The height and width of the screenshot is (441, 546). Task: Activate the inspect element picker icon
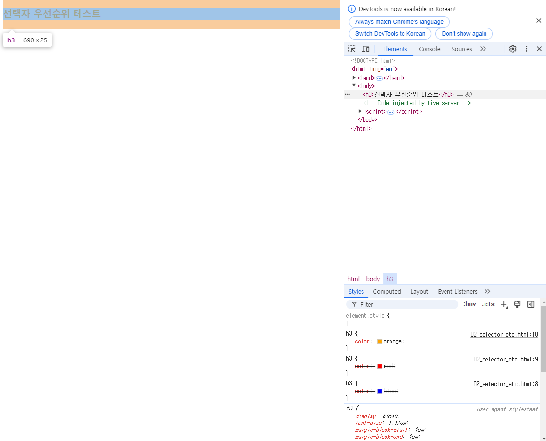coord(352,49)
